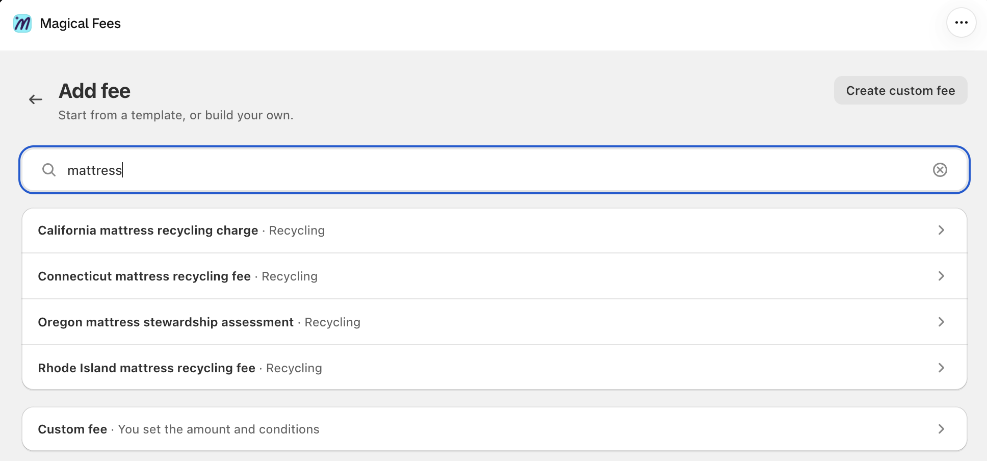Click chevron on Connecticut mattress recycling row

(941, 276)
